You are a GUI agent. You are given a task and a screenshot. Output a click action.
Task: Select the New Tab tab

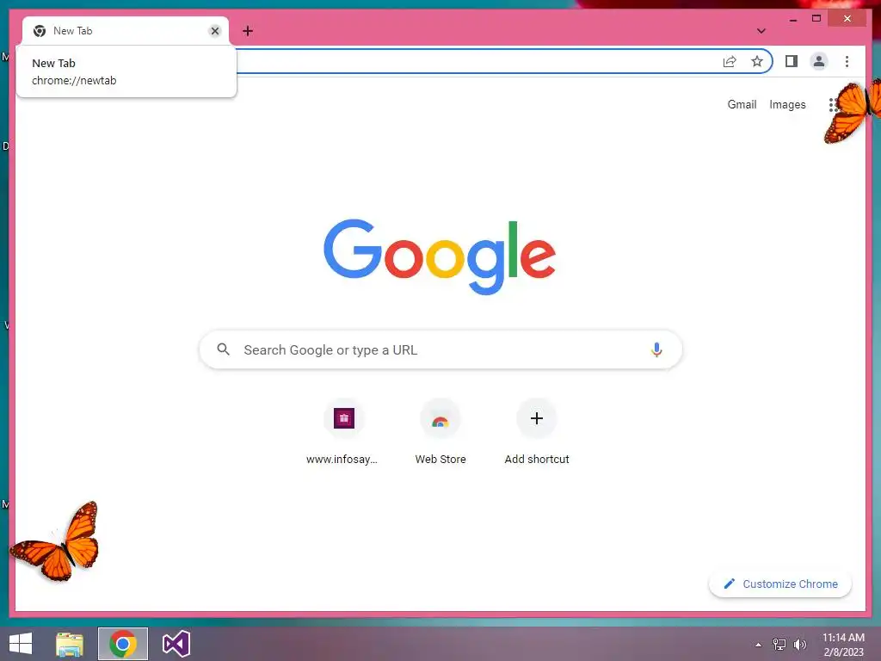click(x=126, y=31)
